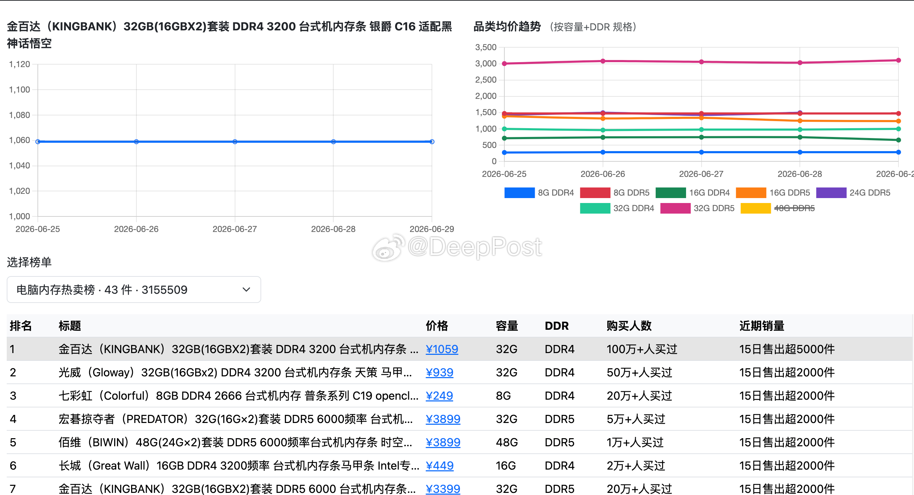Toggle the 32G DDR4 teal legend swatch
914x495 pixels.
coord(595,208)
